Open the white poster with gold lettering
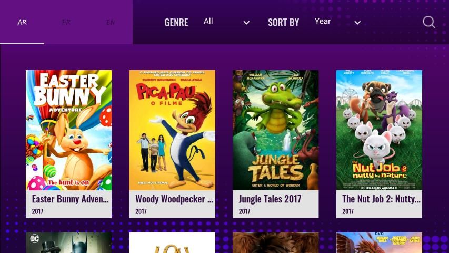The image size is (449, 253). tap(172, 242)
